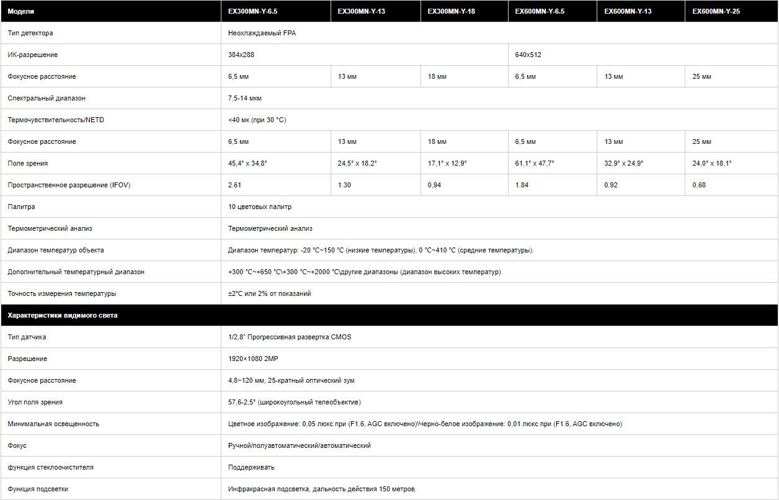Click the EX600MN-Y-13 header cell
The width and height of the screenshot is (779, 500).
coord(628,11)
